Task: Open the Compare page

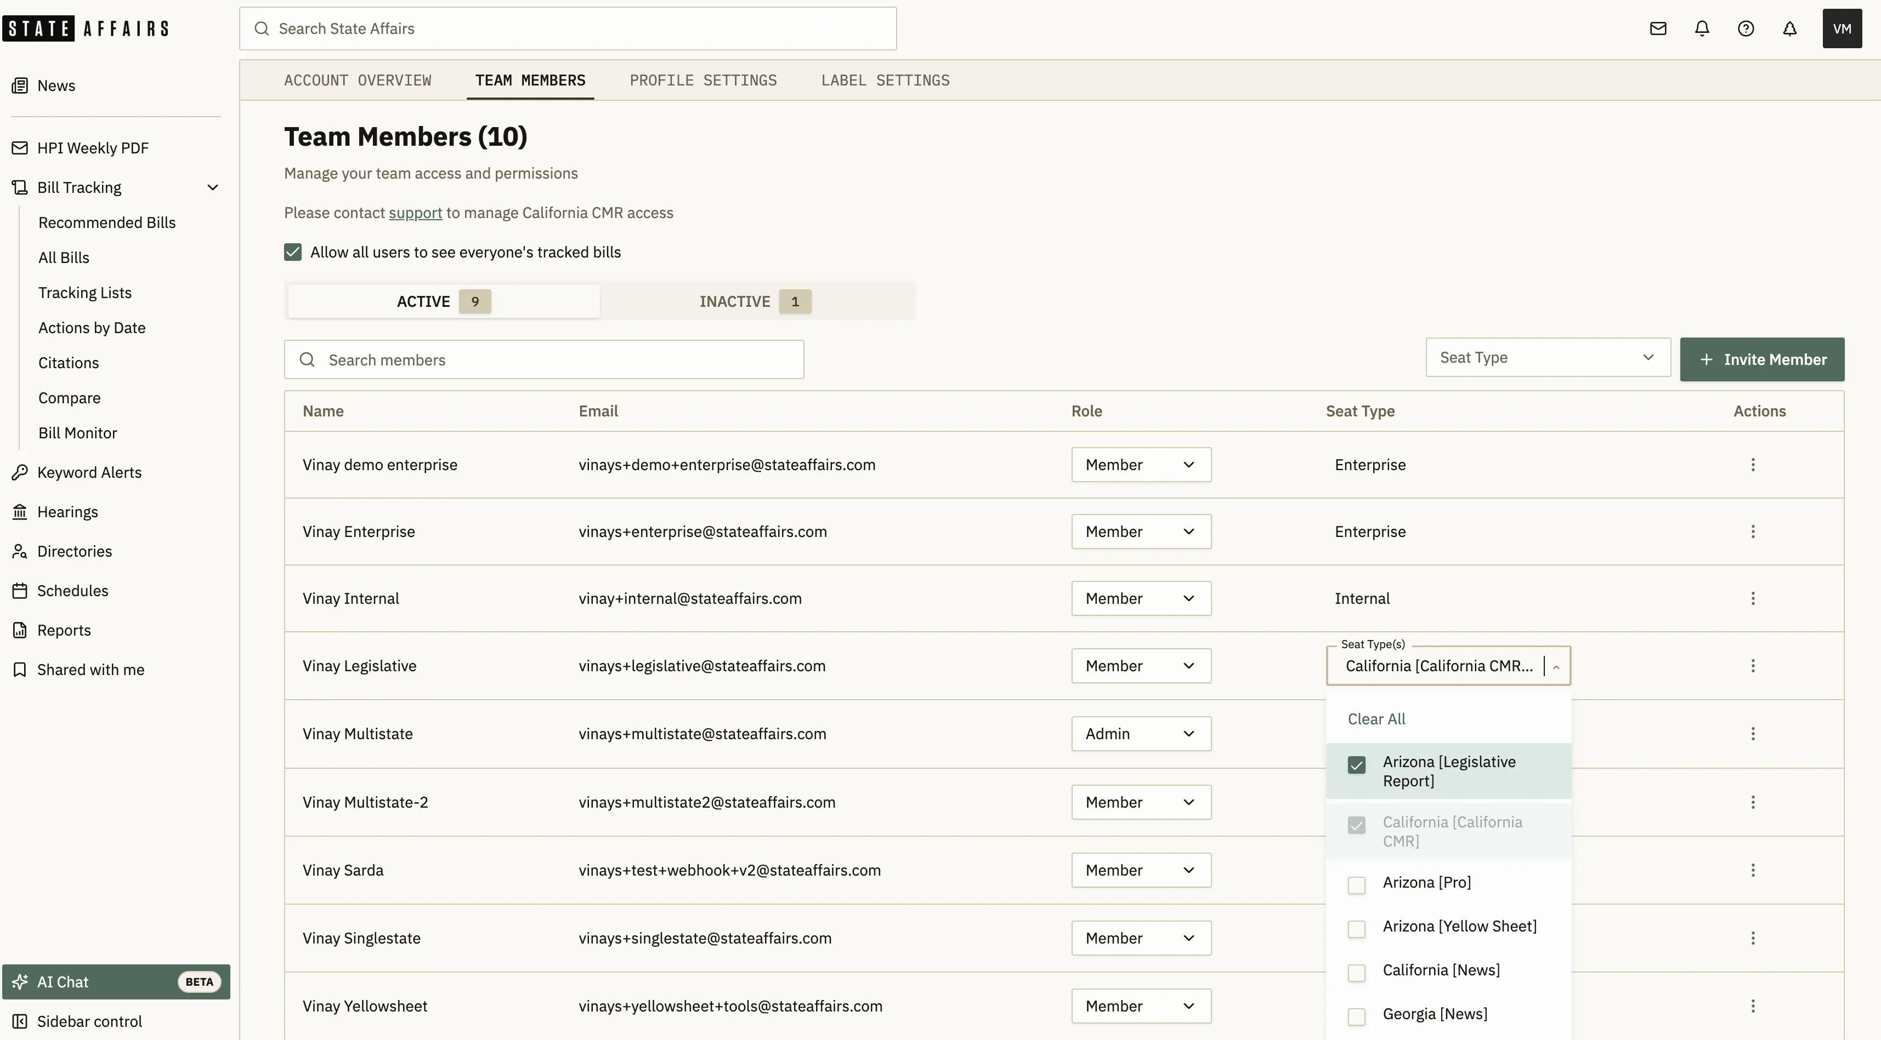Action: tap(69, 398)
